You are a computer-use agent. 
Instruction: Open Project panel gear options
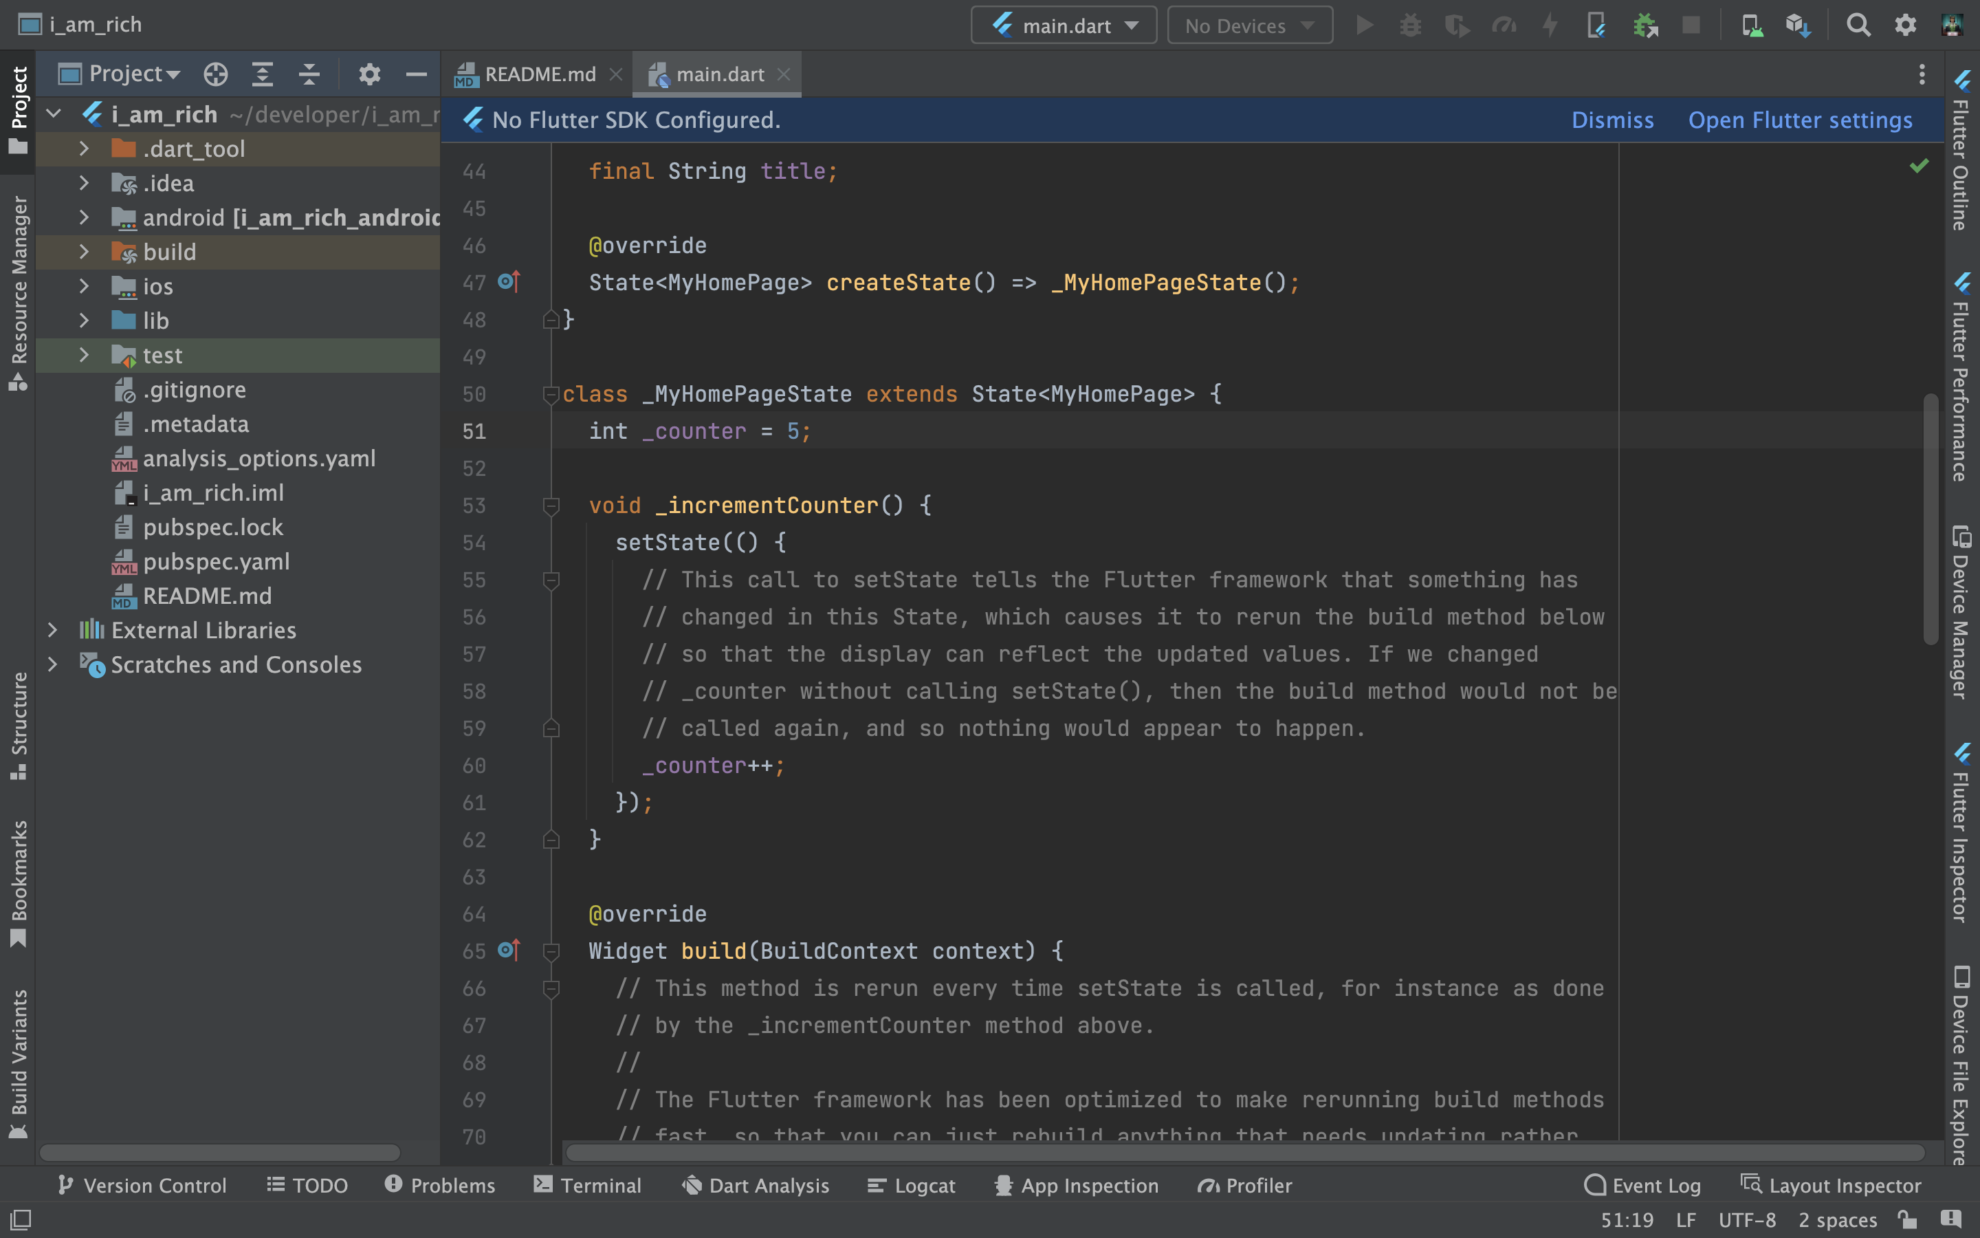click(x=369, y=74)
